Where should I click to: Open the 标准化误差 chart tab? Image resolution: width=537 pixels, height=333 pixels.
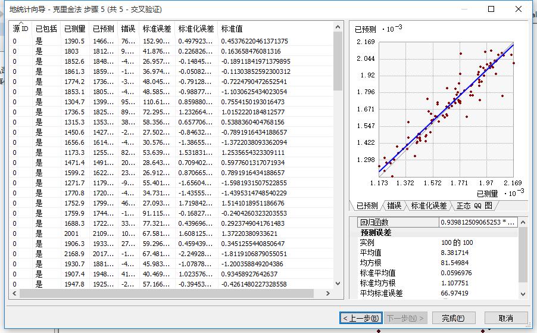coord(429,206)
